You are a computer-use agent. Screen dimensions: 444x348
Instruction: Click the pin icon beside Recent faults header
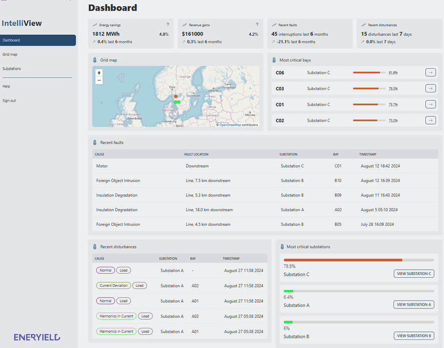click(x=95, y=142)
